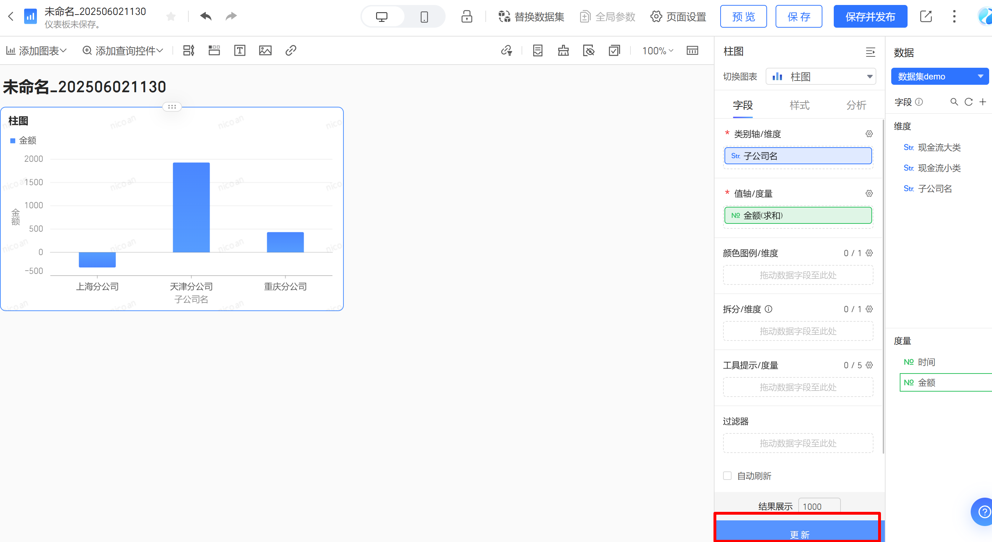The height and width of the screenshot is (542, 992).
Task: Open the 添加图表 dropdown menu
Action: pos(37,50)
